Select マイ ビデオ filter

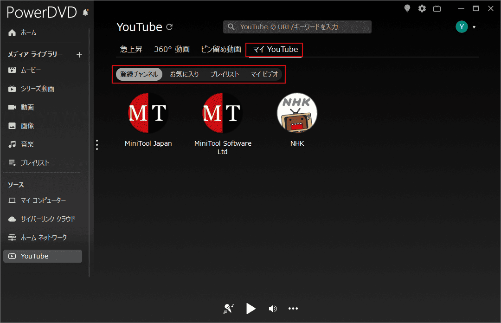264,74
